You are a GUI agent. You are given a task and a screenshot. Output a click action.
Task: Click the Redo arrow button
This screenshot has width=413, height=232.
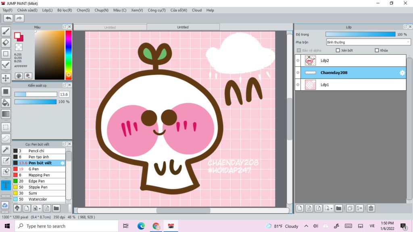point(19,18)
